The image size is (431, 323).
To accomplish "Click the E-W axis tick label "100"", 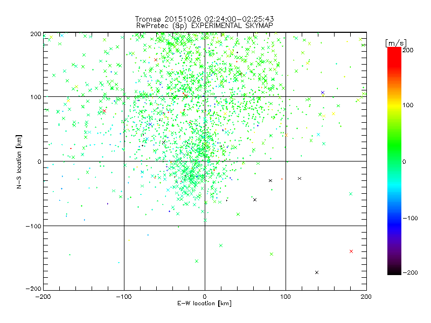I will coord(286,297).
